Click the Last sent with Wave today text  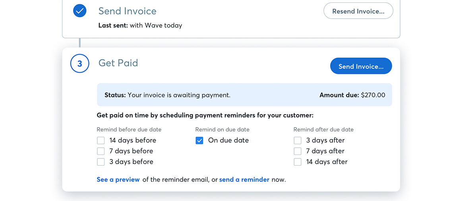click(x=140, y=25)
